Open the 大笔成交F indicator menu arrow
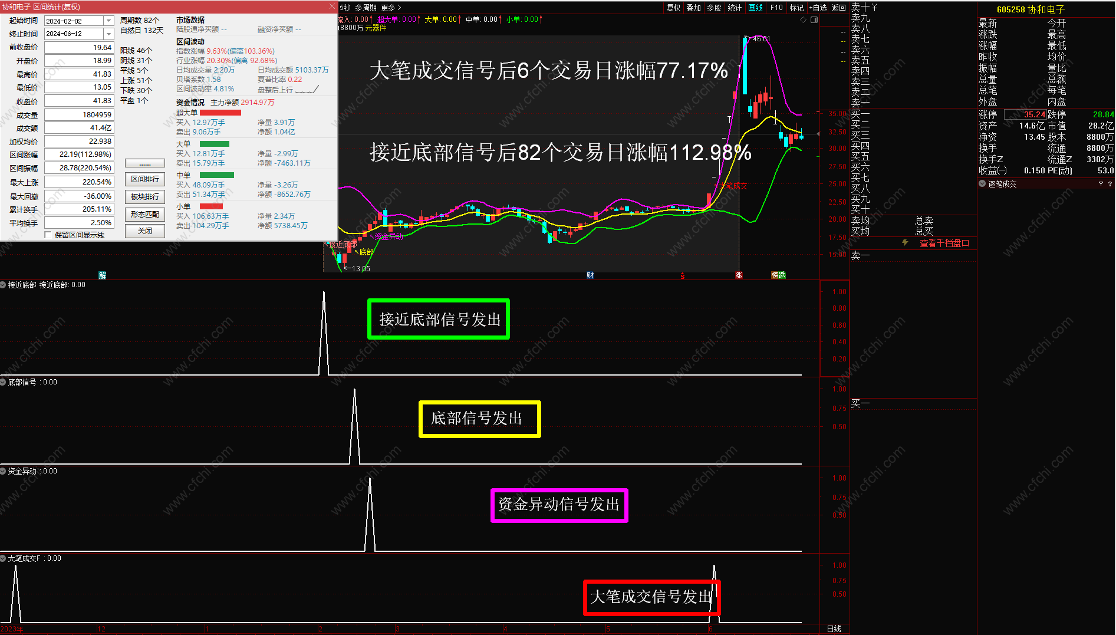The height and width of the screenshot is (635, 1116). [x=3, y=558]
